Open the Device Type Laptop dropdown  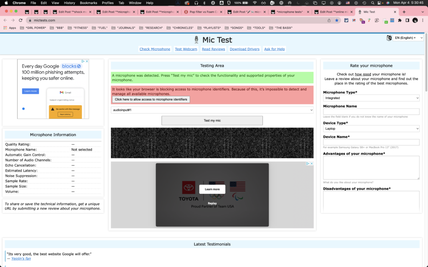(x=371, y=128)
